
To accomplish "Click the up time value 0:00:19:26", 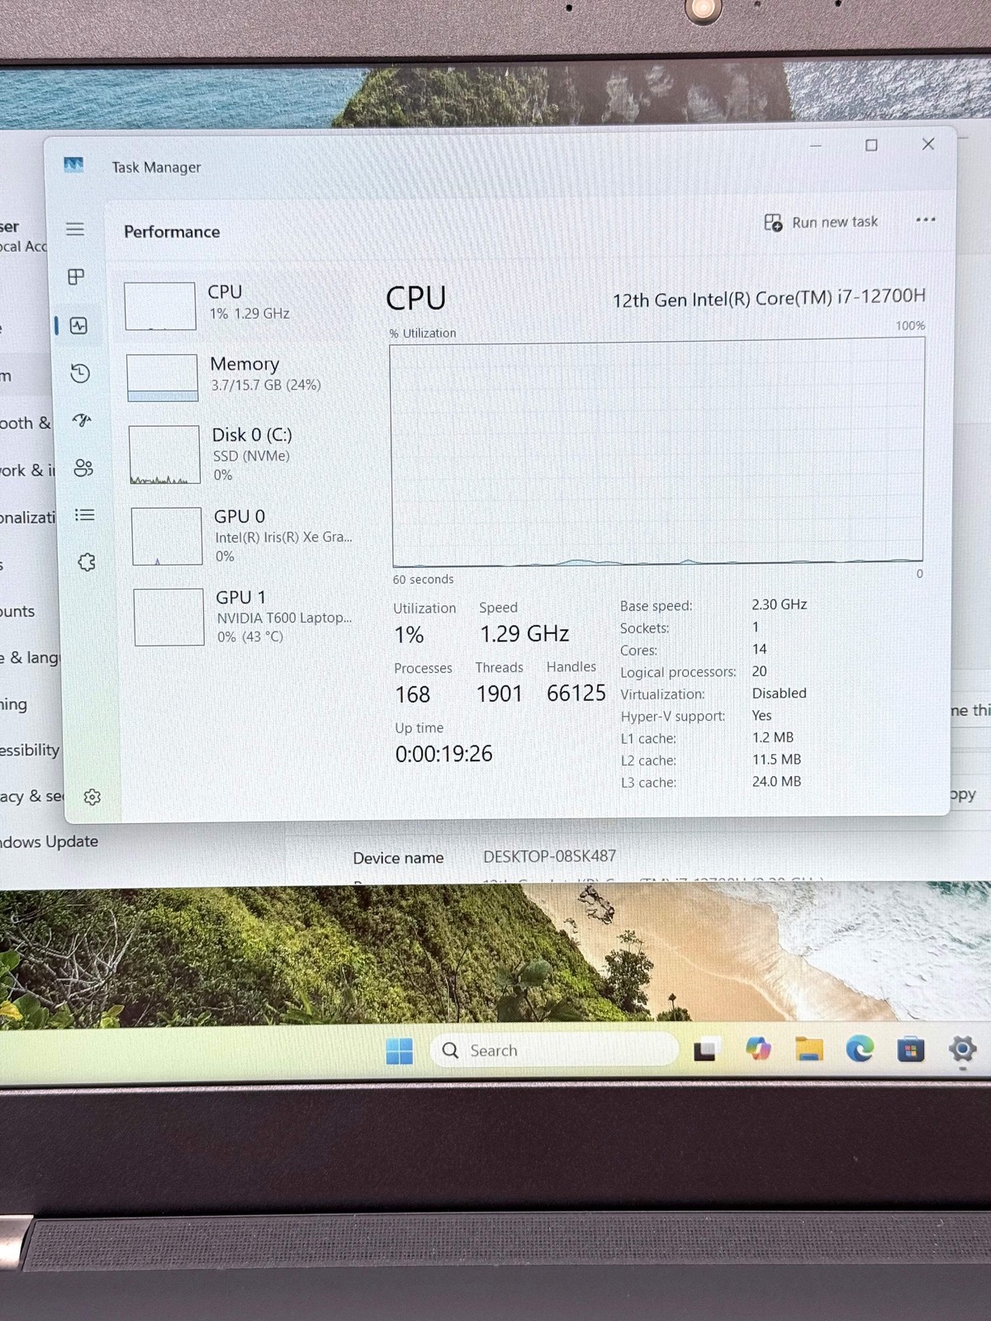I will (443, 754).
